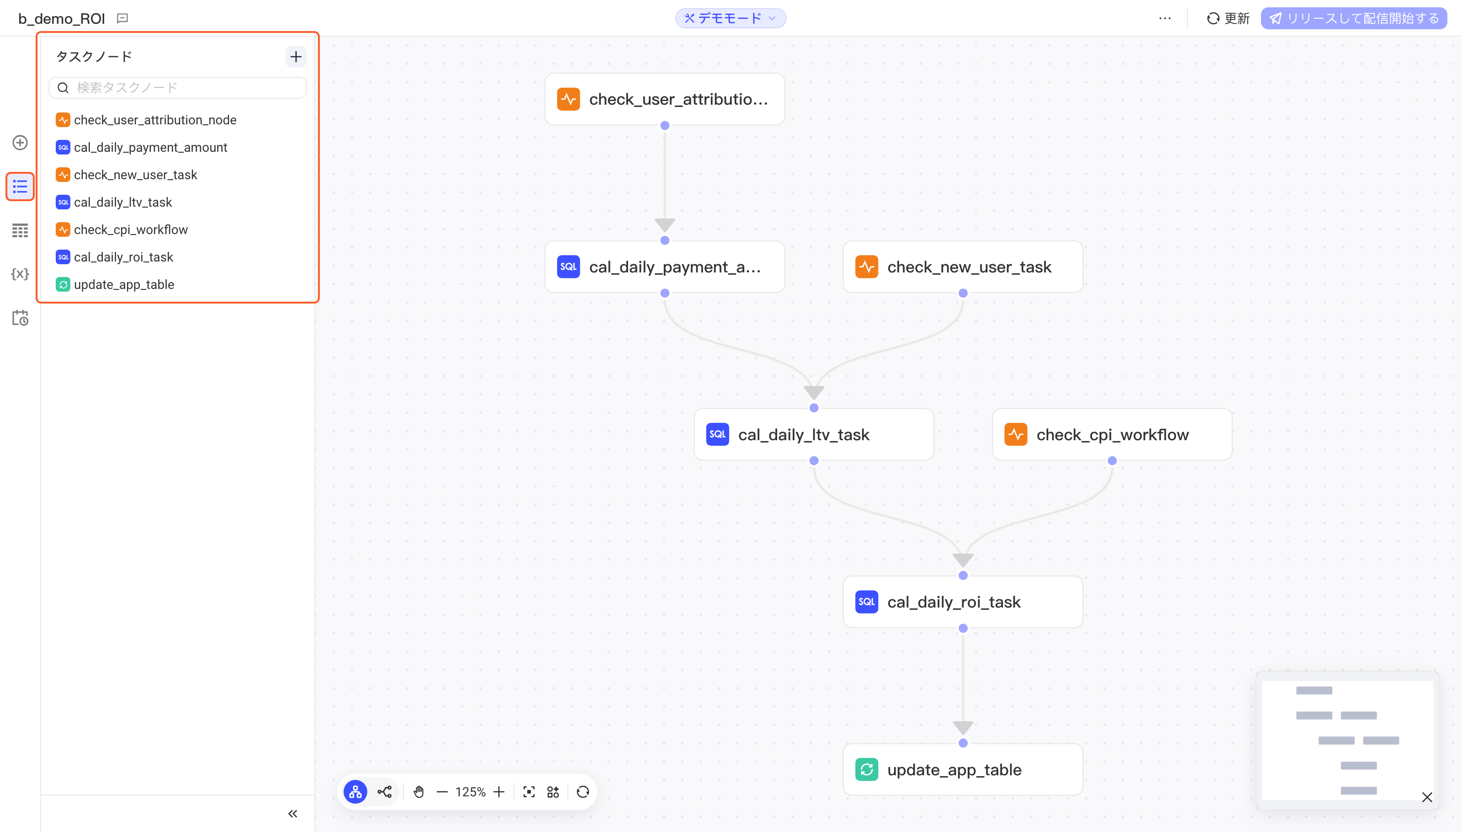The height and width of the screenshot is (832, 1462).
Task: Select check_cpi_workflow in the list
Action: click(178, 229)
